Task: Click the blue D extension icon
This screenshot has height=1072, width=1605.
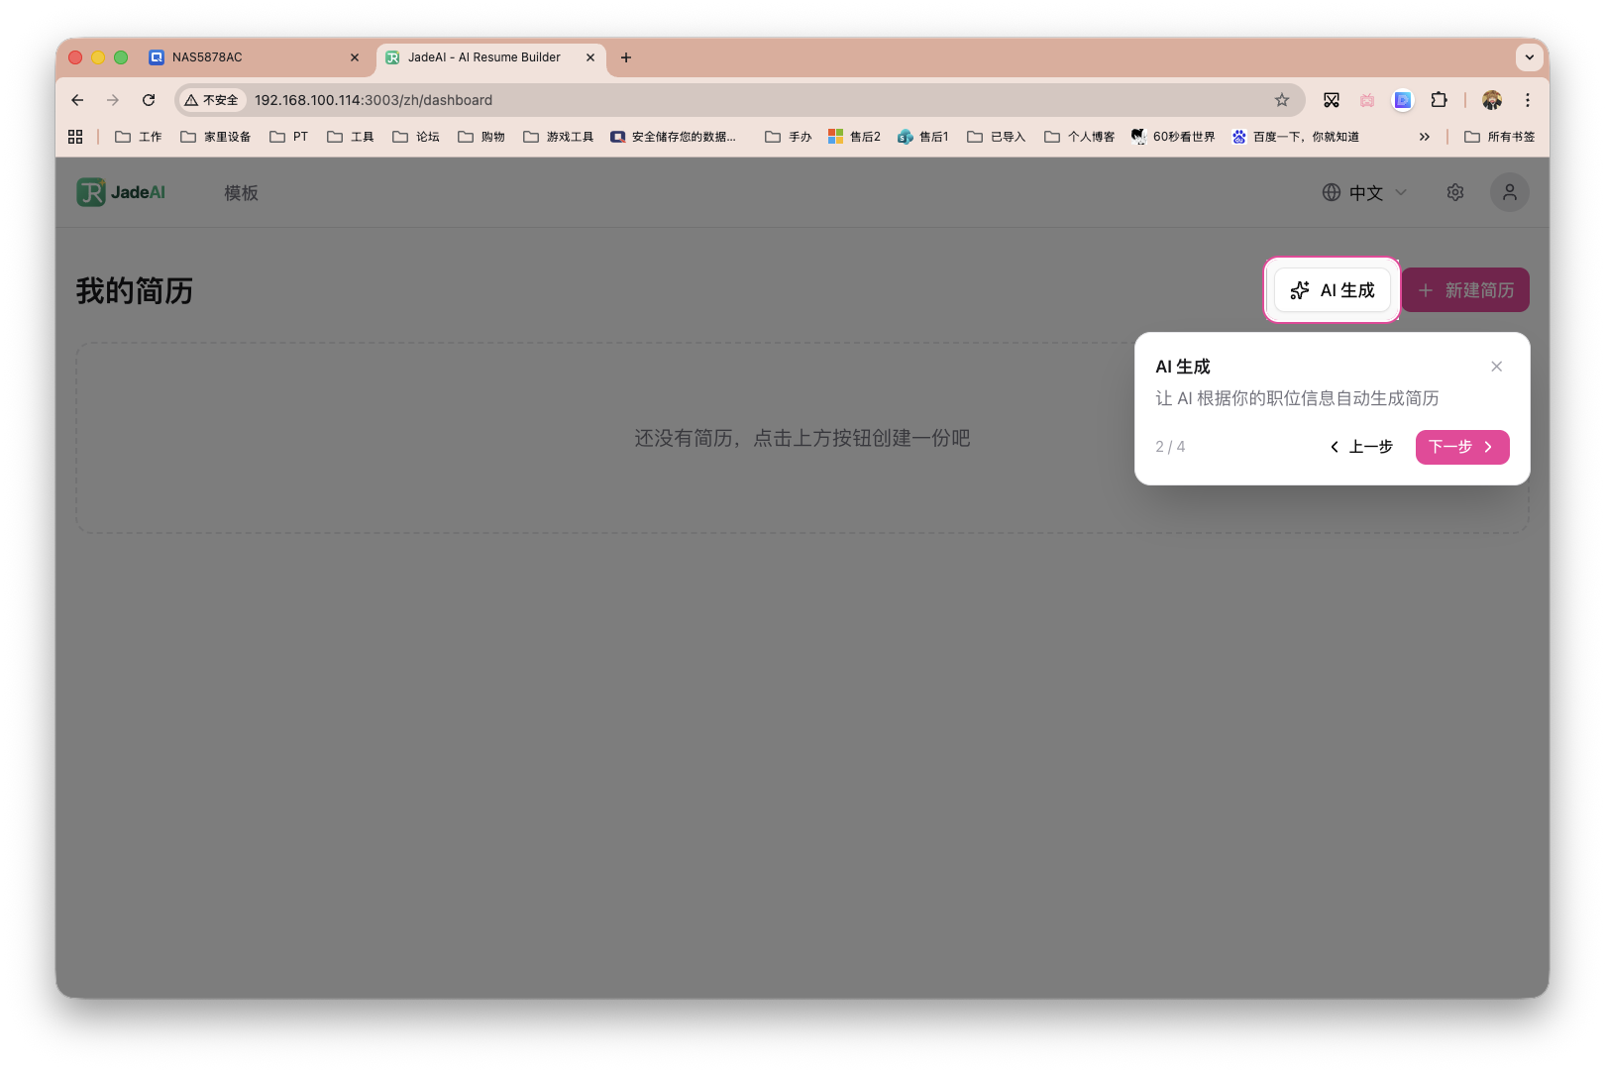Action: coord(1402,100)
